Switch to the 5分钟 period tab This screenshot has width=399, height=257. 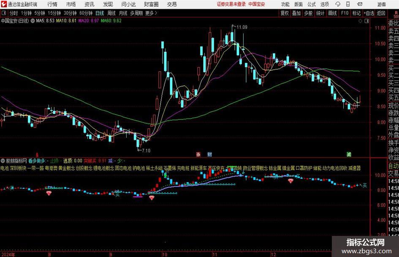(39, 13)
